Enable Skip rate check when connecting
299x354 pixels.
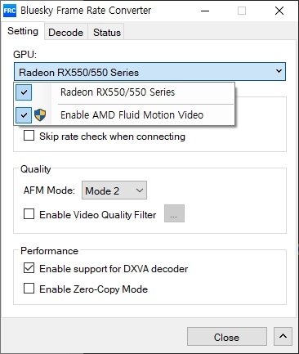point(29,136)
